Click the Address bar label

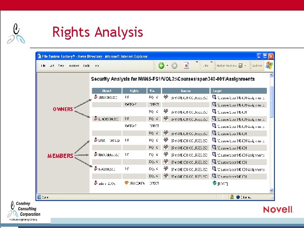click(257, 66)
